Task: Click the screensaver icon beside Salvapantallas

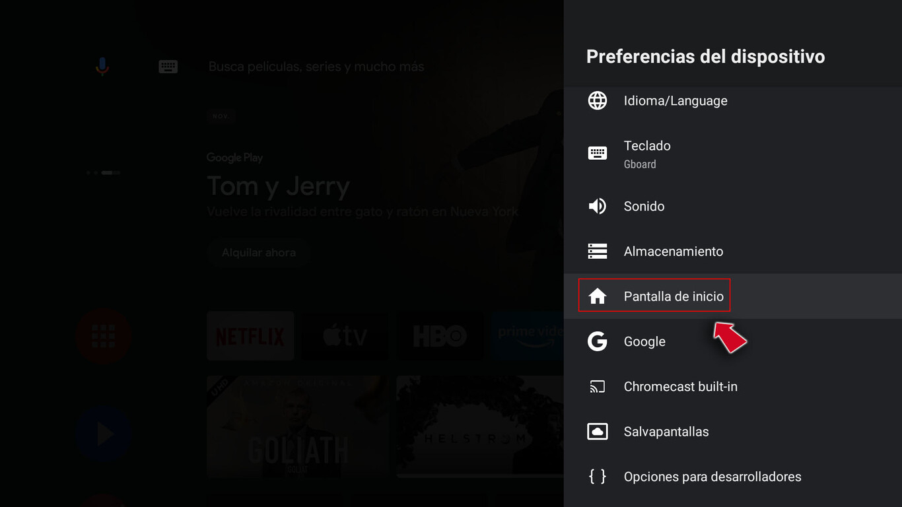Action: click(598, 432)
